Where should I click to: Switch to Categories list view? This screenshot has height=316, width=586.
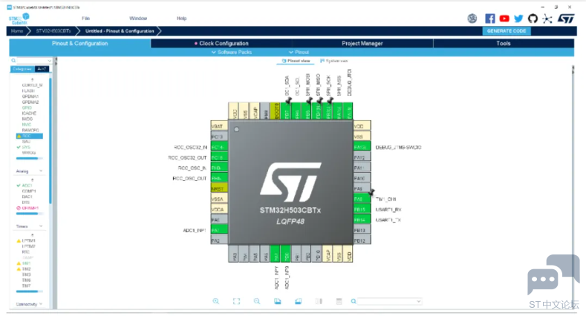tap(22, 69)
